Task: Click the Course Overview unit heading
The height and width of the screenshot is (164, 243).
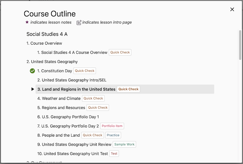Action: 44,43
